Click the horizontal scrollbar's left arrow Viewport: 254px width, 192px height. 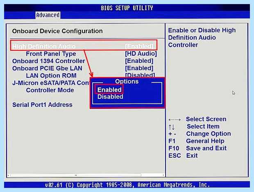[8, 175]
